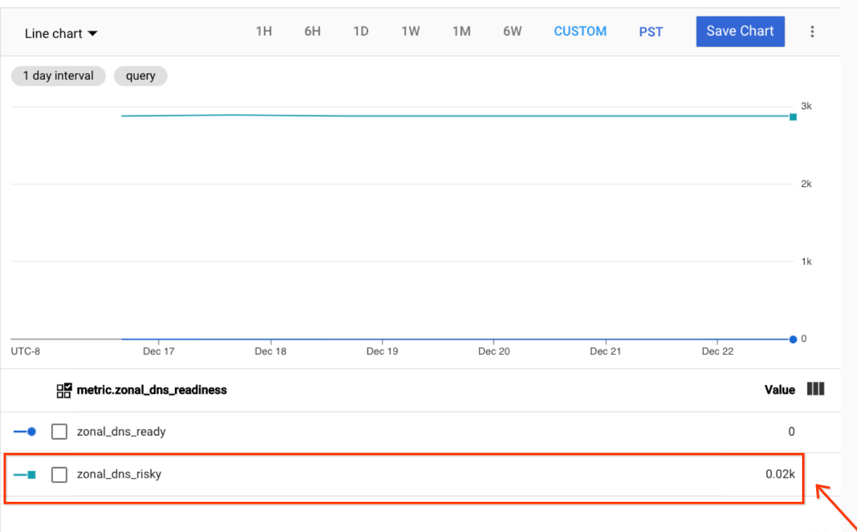Click the teal zonal_dns_risky legend line marker
This screenshot has height=532, width=857.
(25, 474)
